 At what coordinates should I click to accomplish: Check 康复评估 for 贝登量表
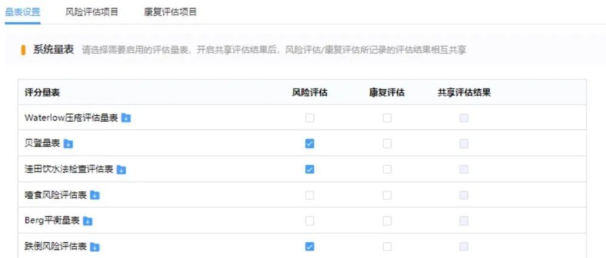(387, 144)
